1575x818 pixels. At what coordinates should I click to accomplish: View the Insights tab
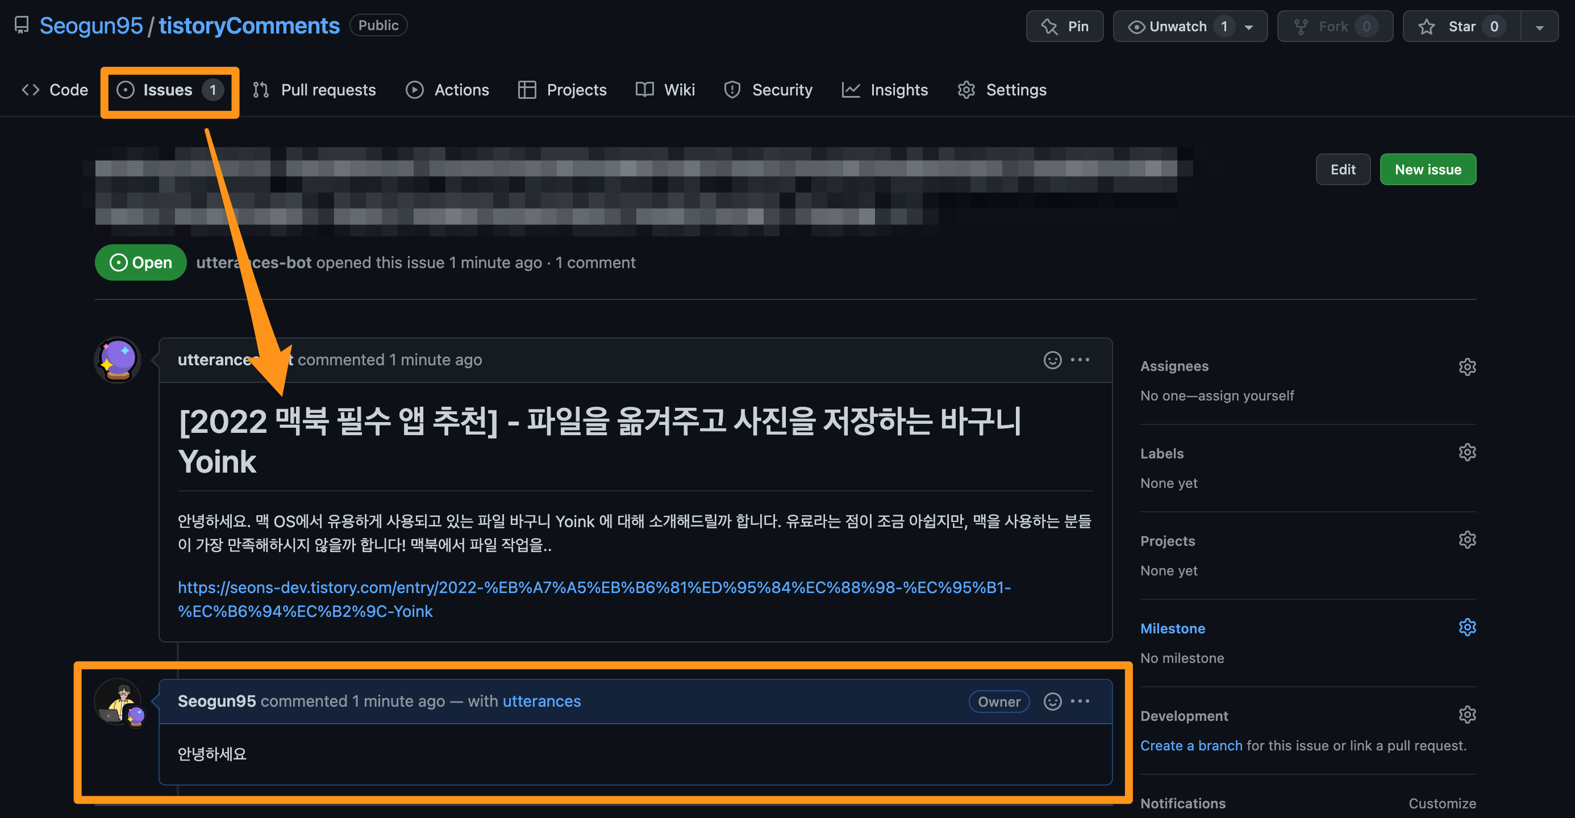885,90
